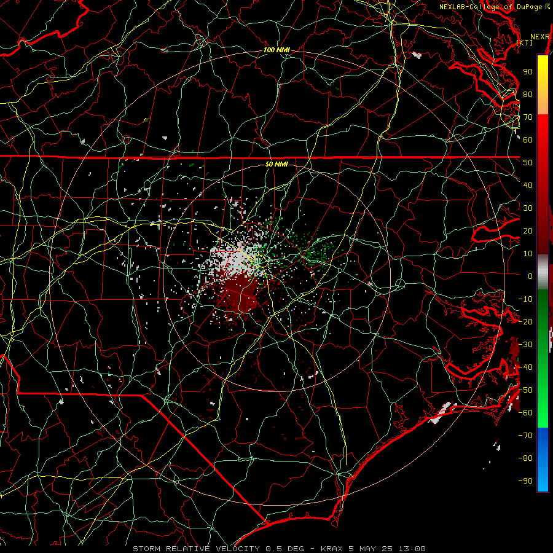Viewport: 553px width, 553px height.
Task: Click the yellow band atop the velocity color bar
Action: click(x=543, y=85)
